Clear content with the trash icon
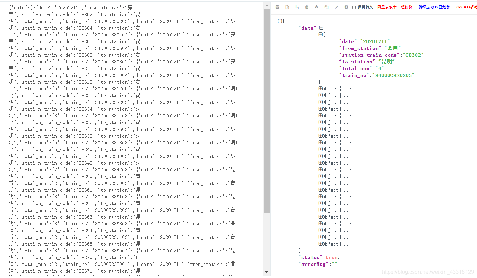The height and width of the screenshot is (278, 477). coord(307,7)
